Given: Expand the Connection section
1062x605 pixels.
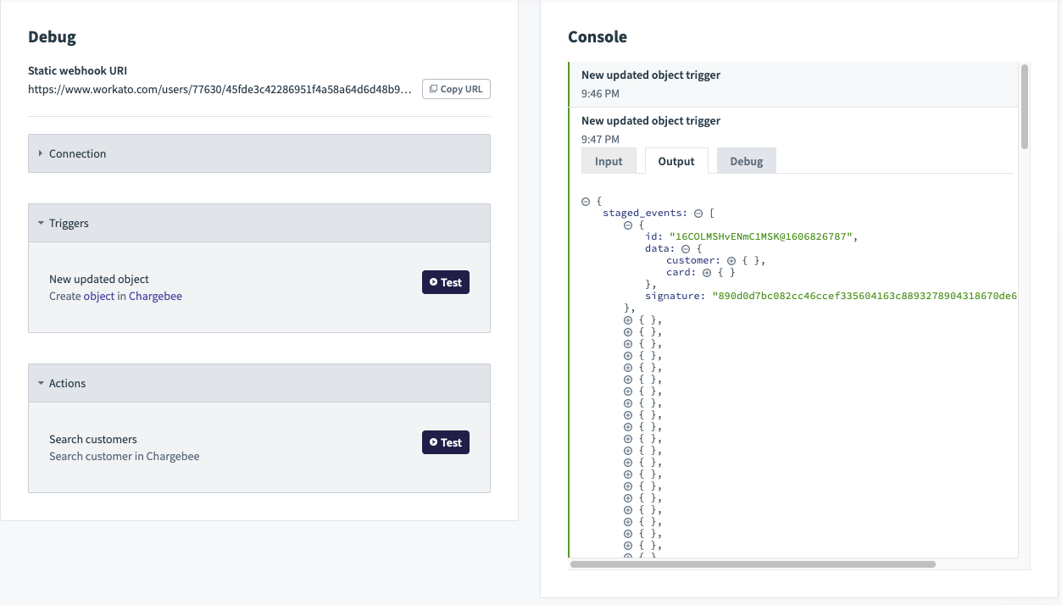Looking at the screenshot, I should 77,153.
